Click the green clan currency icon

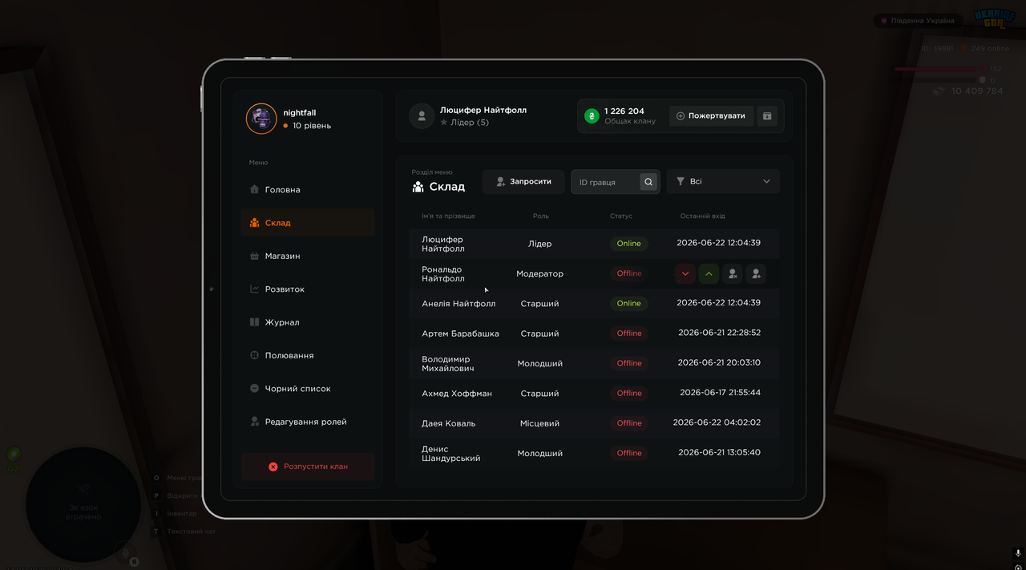(592, 116)
